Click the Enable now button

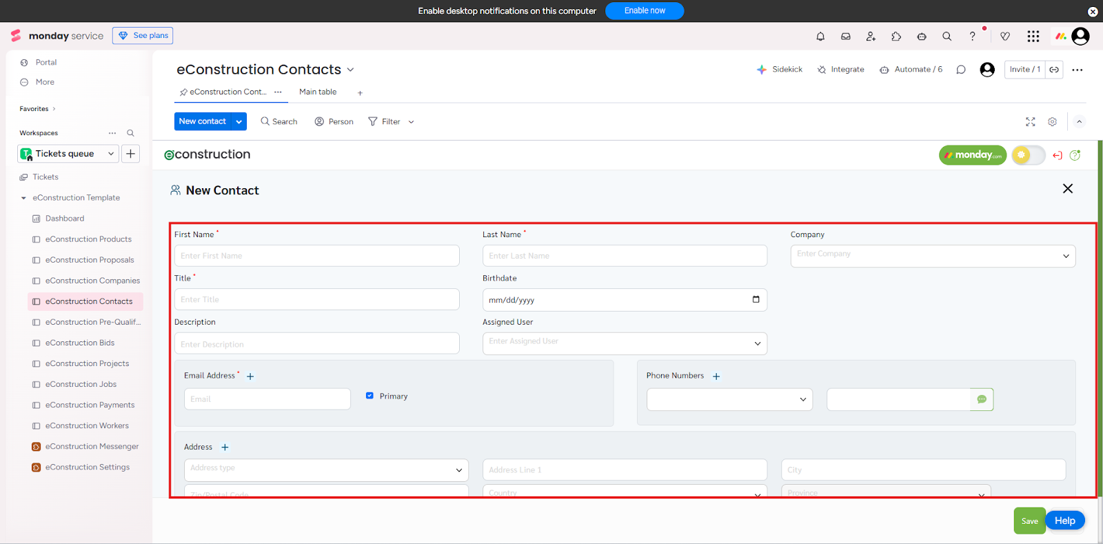point(644,11)
